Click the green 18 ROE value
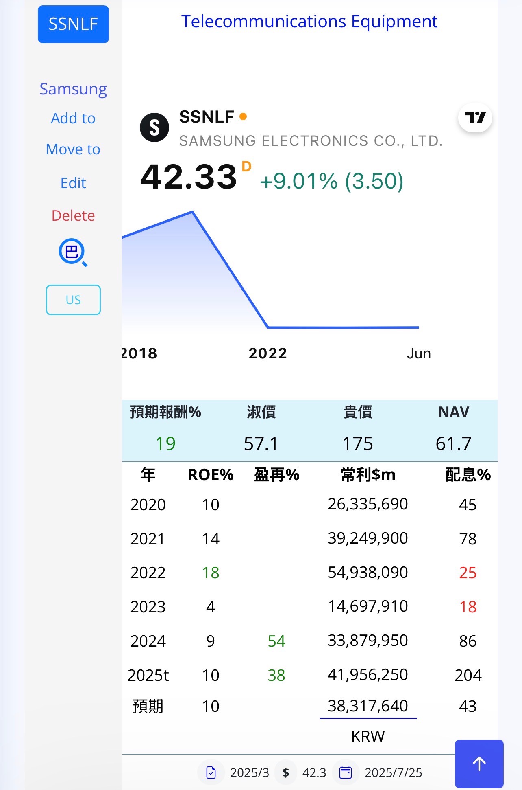The width and height of the screenshot is (522, 790). 211,573
